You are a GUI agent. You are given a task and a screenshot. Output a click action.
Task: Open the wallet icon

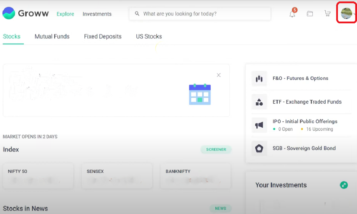tap(310, 14)
